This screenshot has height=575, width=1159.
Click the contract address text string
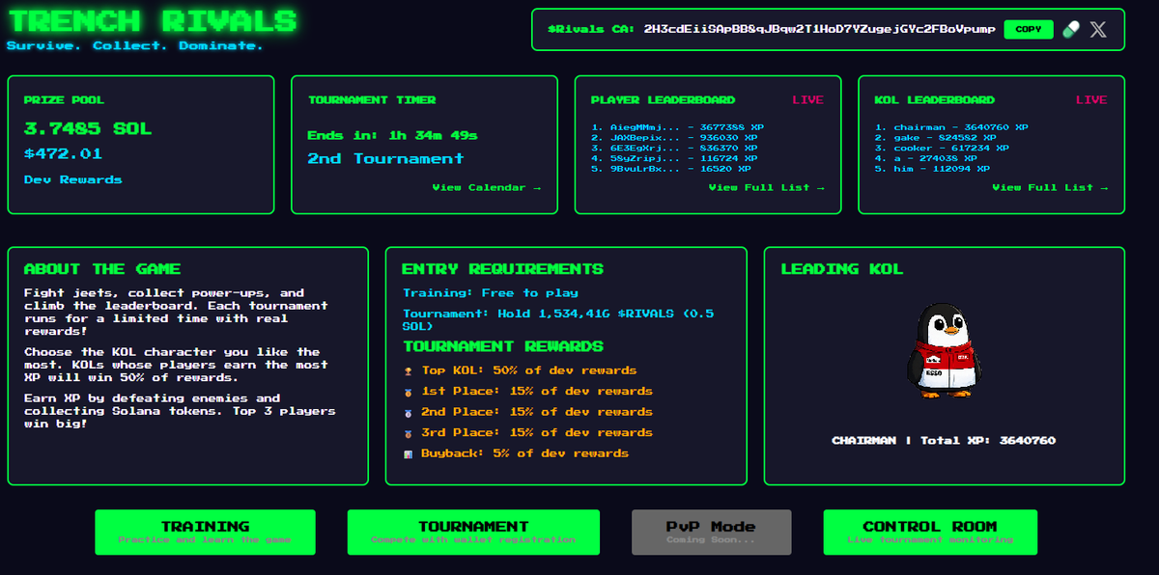(x=819, y=29)
